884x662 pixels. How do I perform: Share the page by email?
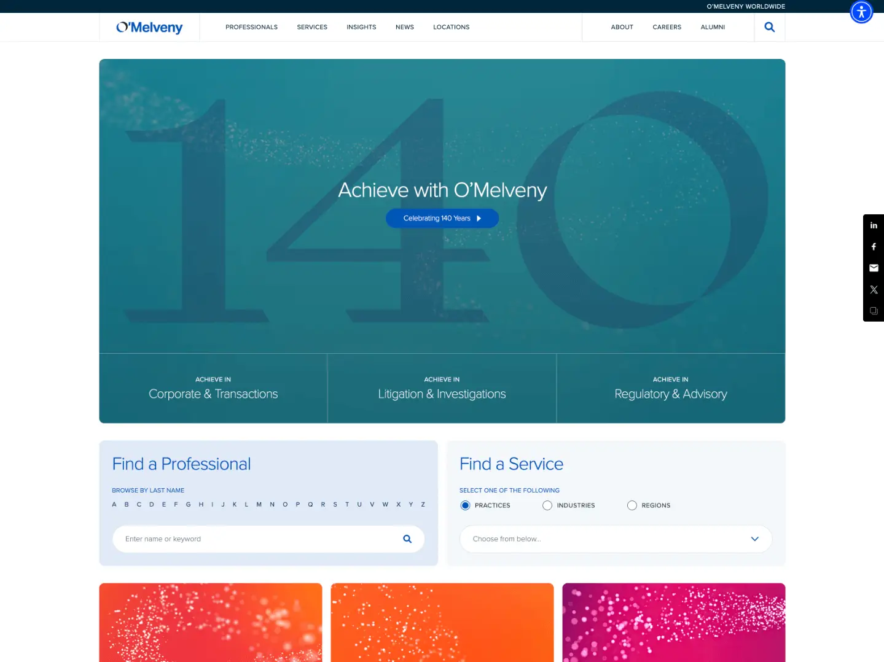[x=874, y=268]
